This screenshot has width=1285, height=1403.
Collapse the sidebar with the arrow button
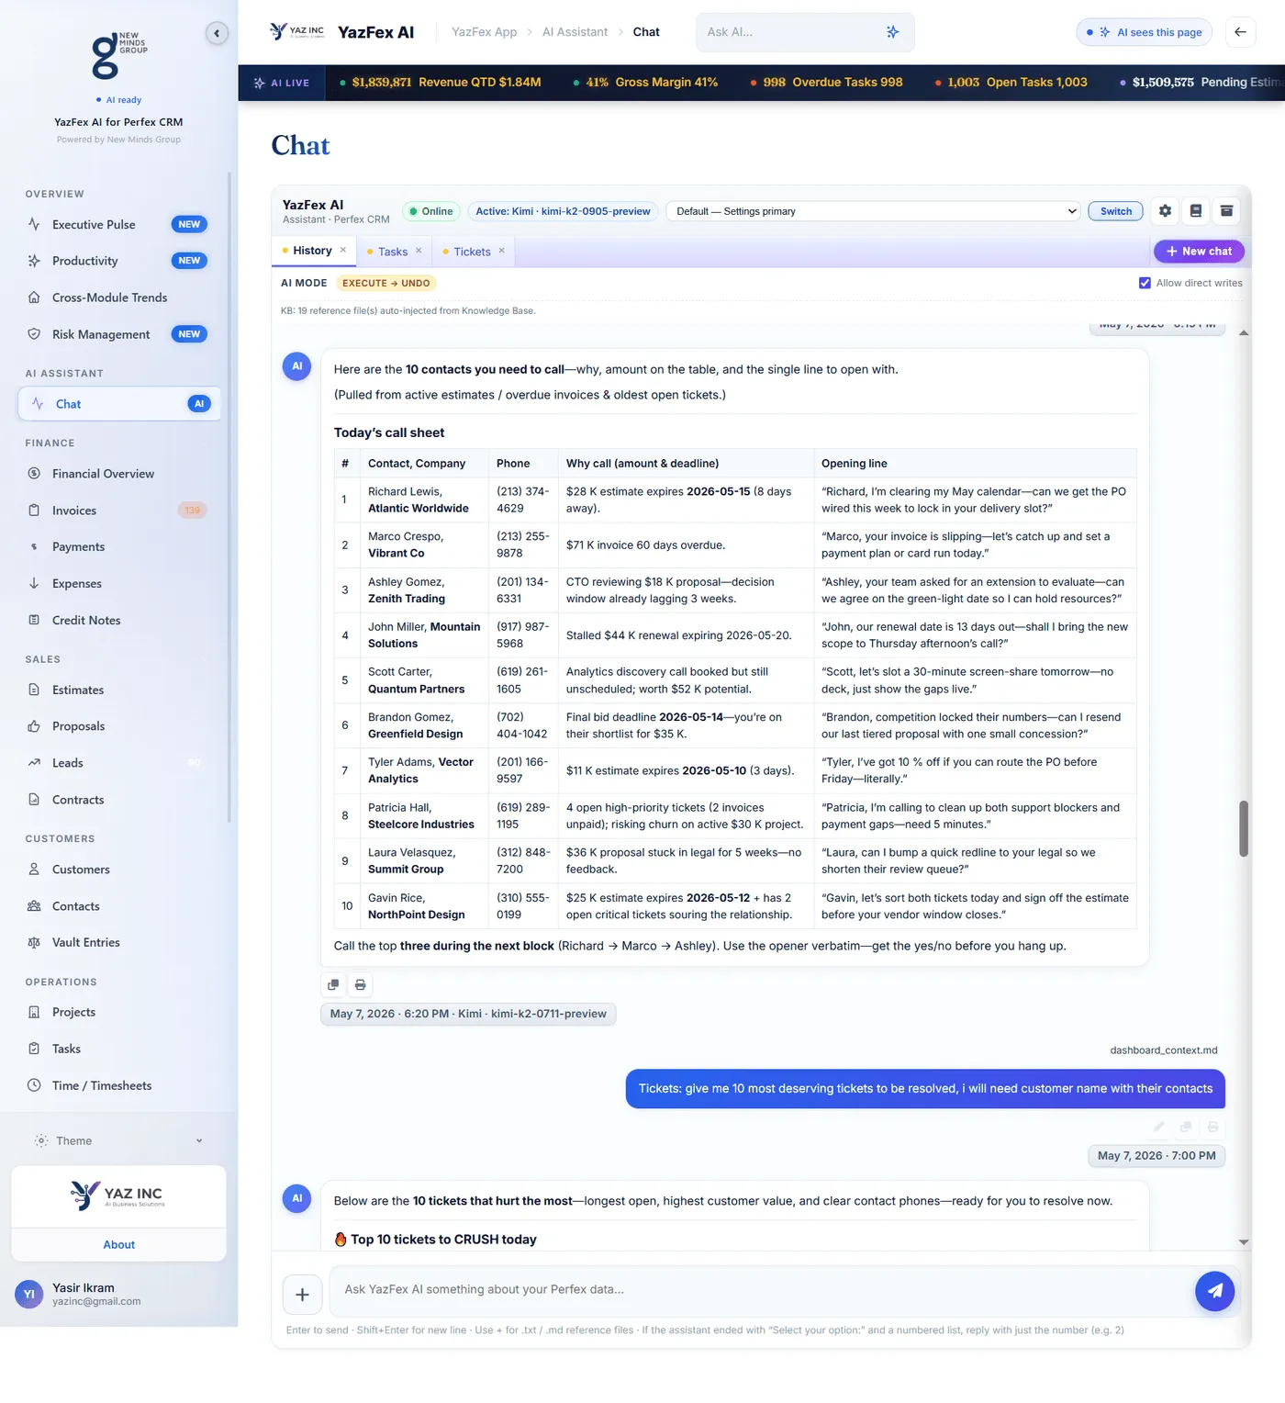pos(217,34)
